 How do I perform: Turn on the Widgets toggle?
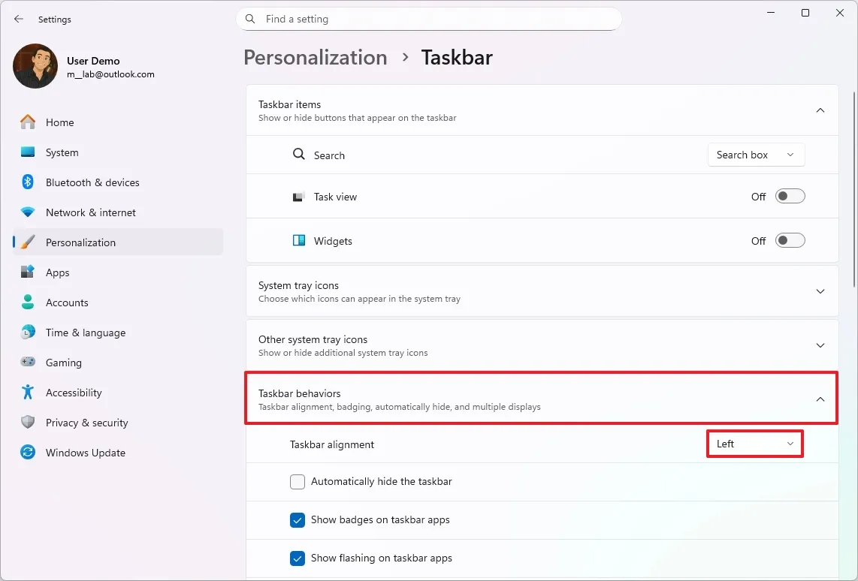tap(789, 240)
